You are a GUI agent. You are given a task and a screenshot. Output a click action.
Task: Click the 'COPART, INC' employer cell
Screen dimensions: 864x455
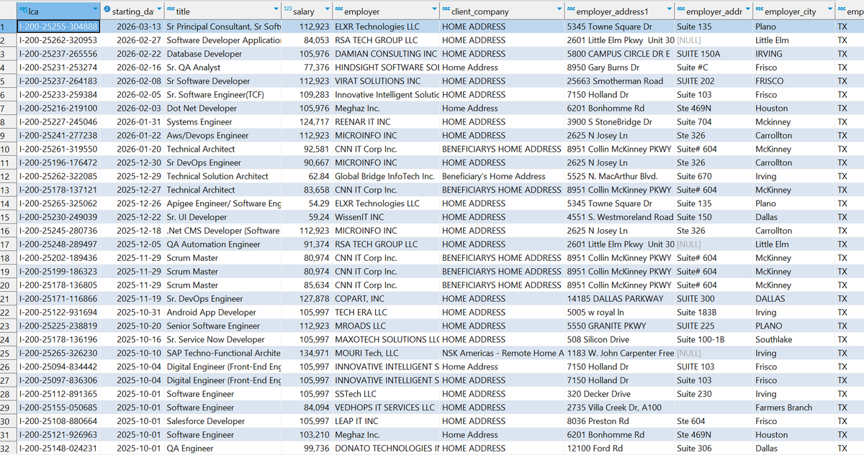385,299
